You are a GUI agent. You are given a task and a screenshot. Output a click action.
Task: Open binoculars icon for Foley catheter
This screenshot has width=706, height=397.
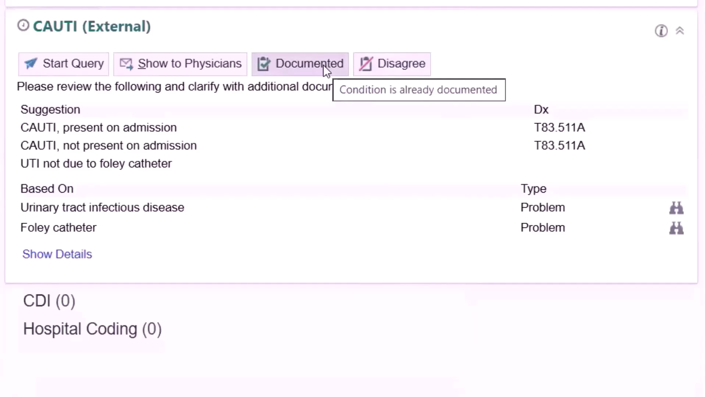(x=676, y=228)
